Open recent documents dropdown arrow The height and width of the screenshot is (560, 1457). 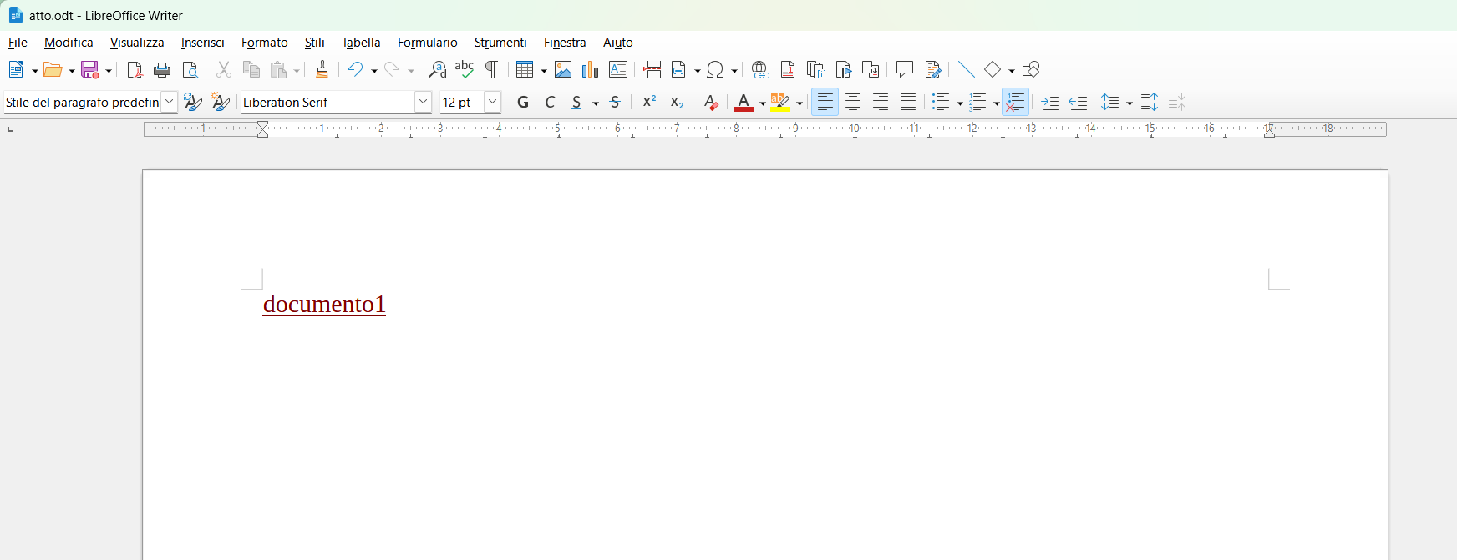click(71, 71)
